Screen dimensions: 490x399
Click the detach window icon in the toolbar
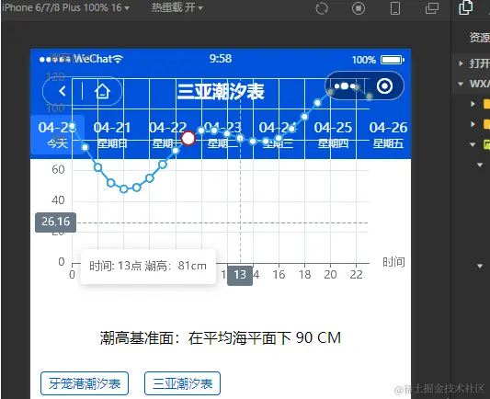[x=432, y=8]
